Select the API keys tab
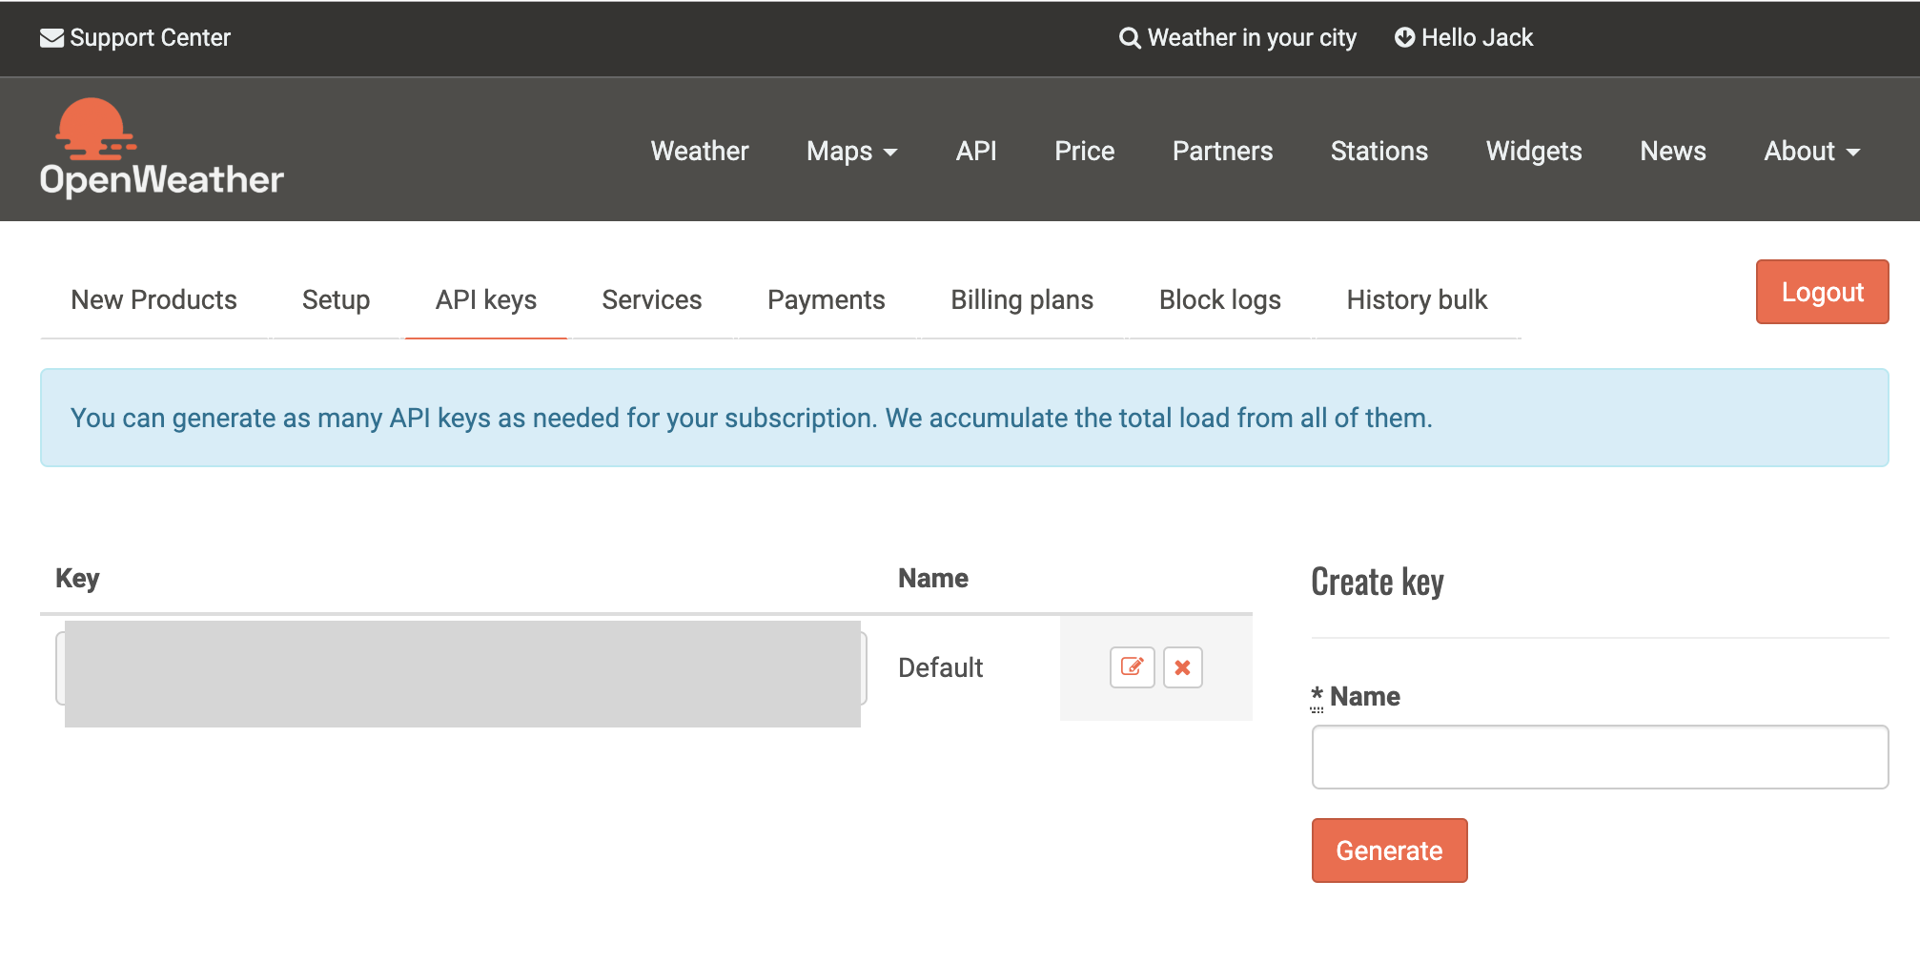Screen dimensions: 1920x963 pos(486,299)
